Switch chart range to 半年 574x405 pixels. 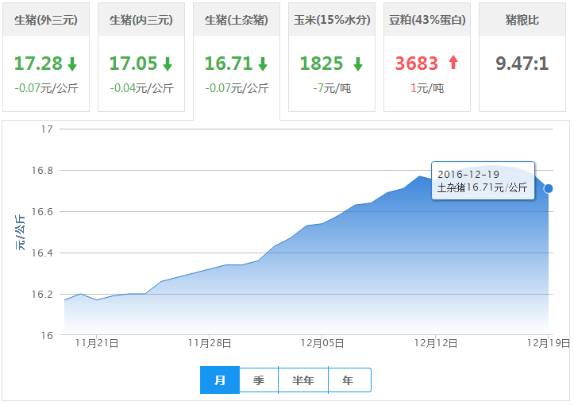click(303, 380)
